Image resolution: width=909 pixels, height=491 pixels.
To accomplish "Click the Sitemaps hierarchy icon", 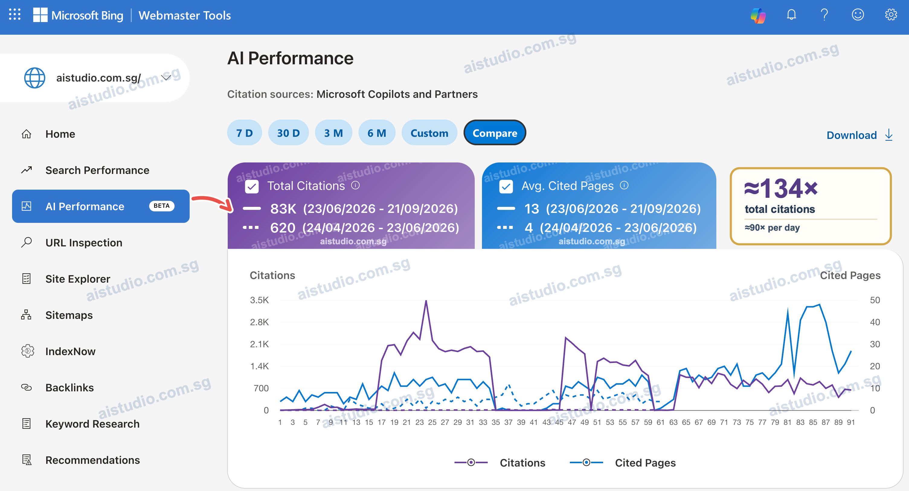I will click(x=27, y=315).
